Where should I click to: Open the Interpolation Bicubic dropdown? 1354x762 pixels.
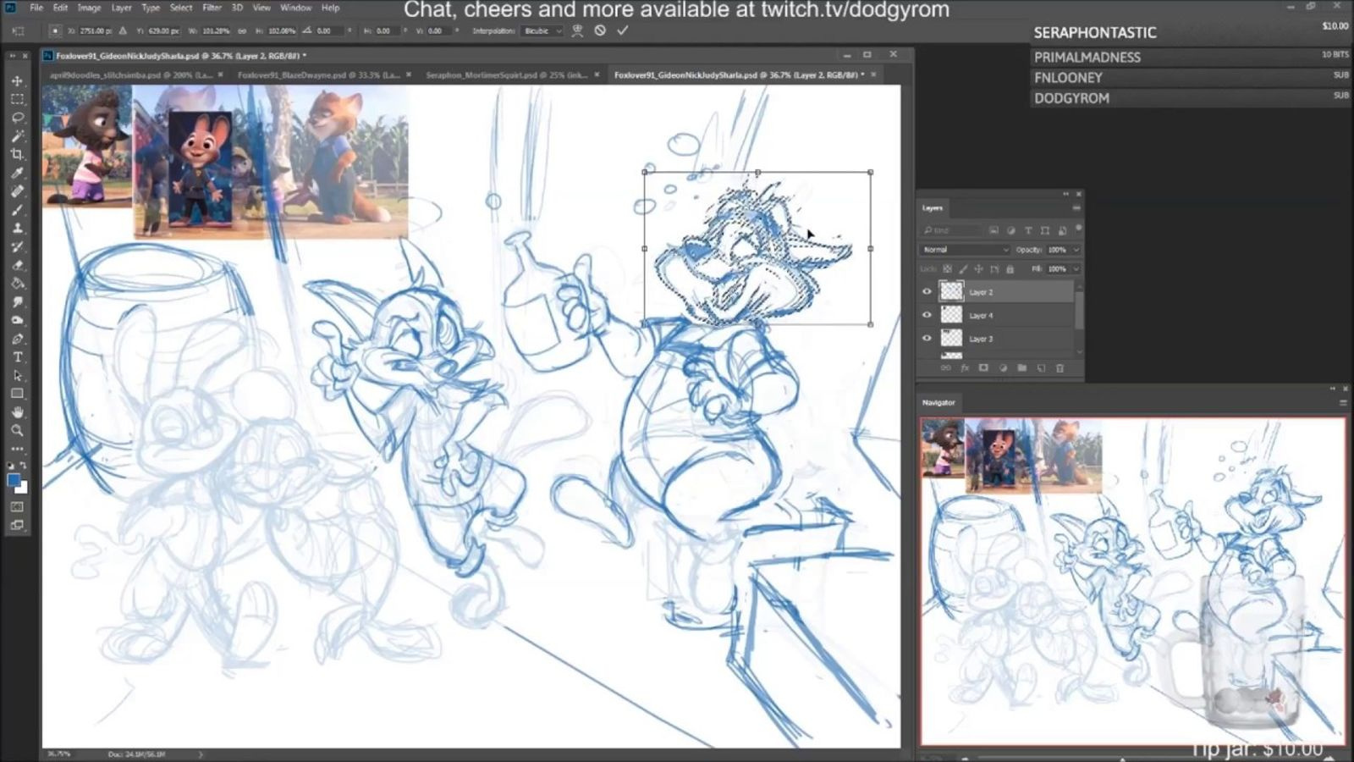pyautogui.click(x=542, y=30)
